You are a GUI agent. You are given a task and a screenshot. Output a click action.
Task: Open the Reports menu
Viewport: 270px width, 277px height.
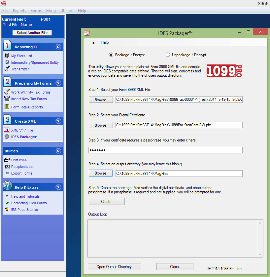click(19, 11)
